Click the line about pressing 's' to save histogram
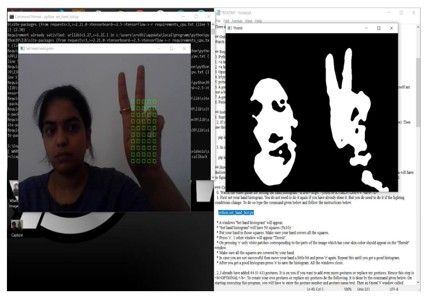 point(280,263)
